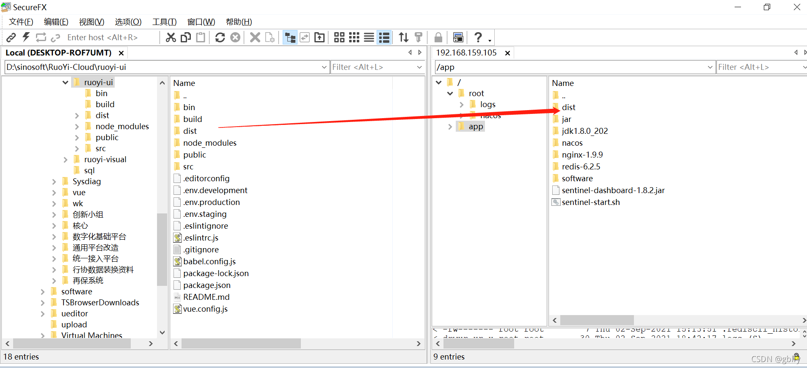Select the remote nginx-1.9.9 folder

pyautogui.click(x=582, y=155)
